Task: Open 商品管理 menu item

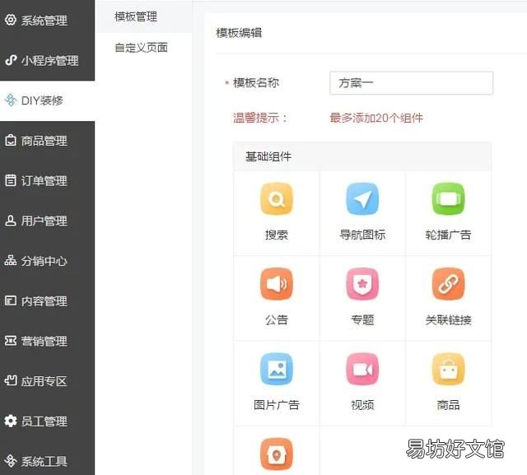Action: (48, 141)
